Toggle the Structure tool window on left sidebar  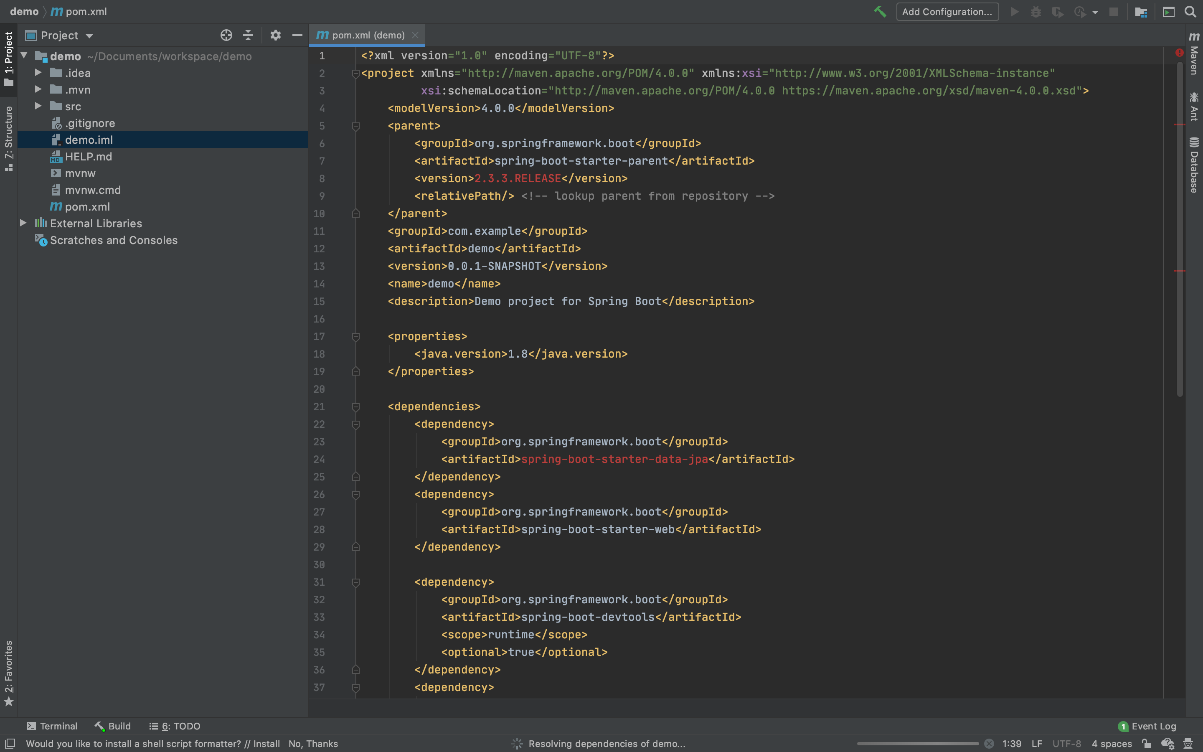8,138
